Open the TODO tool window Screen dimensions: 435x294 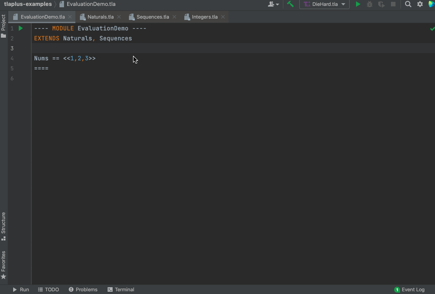(48, 289)
